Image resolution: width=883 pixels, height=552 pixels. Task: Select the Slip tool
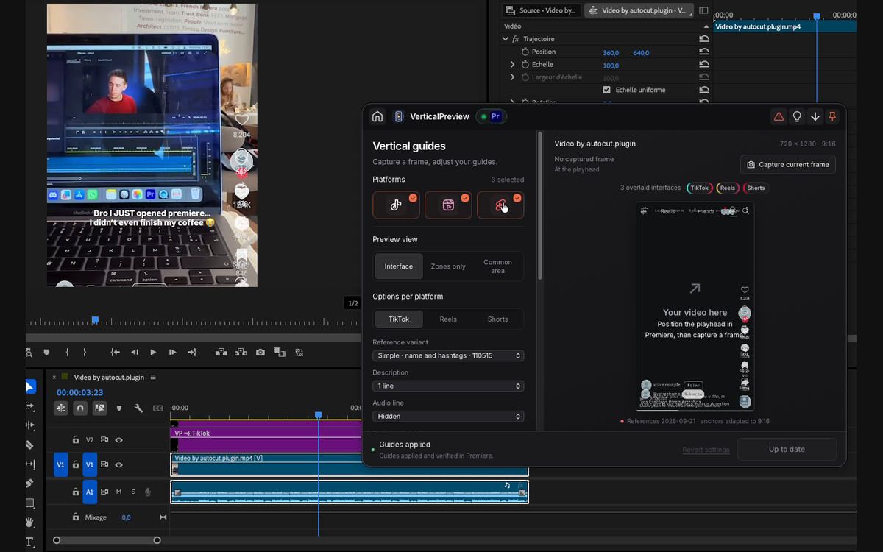pos(30,464)
